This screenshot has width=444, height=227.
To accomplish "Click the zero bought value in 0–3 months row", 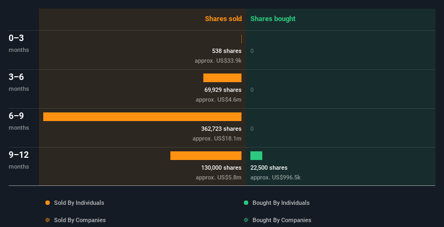I will 252,51.
